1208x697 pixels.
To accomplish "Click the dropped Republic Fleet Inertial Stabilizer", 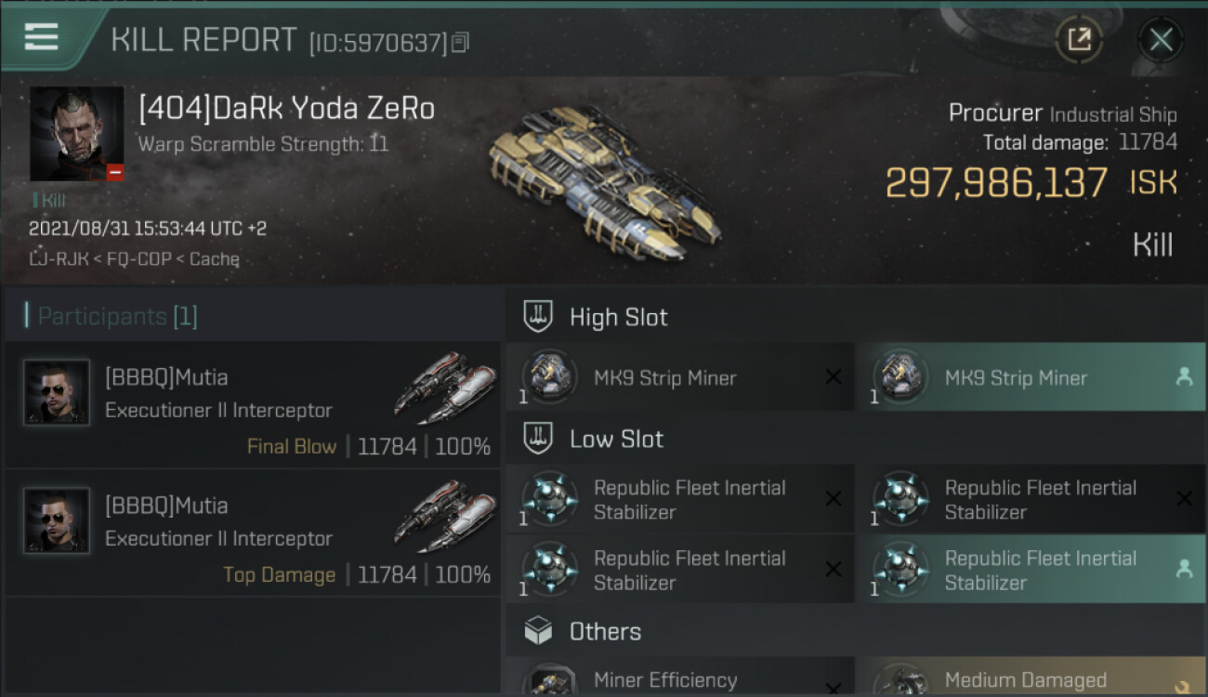I will pos(1030,570).
